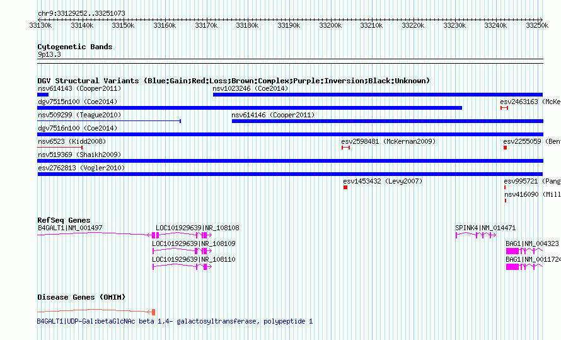This screenshot has height=340, width=561.
Task: Open the dgv7515n100 (Coe2014) variant label
Action: click(78, 102)
